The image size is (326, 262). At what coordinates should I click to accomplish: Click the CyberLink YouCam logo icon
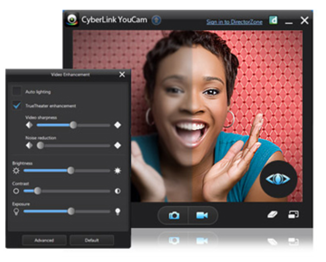click(x=72, y=20)
